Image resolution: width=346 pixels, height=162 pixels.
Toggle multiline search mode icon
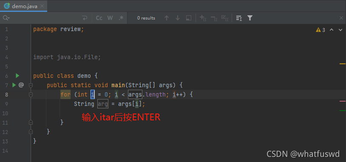[239, 18]
